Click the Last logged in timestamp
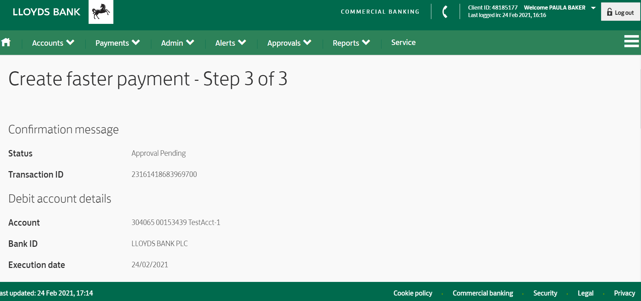The height and width of the screenshot is (301, 641). pos(507,15)
